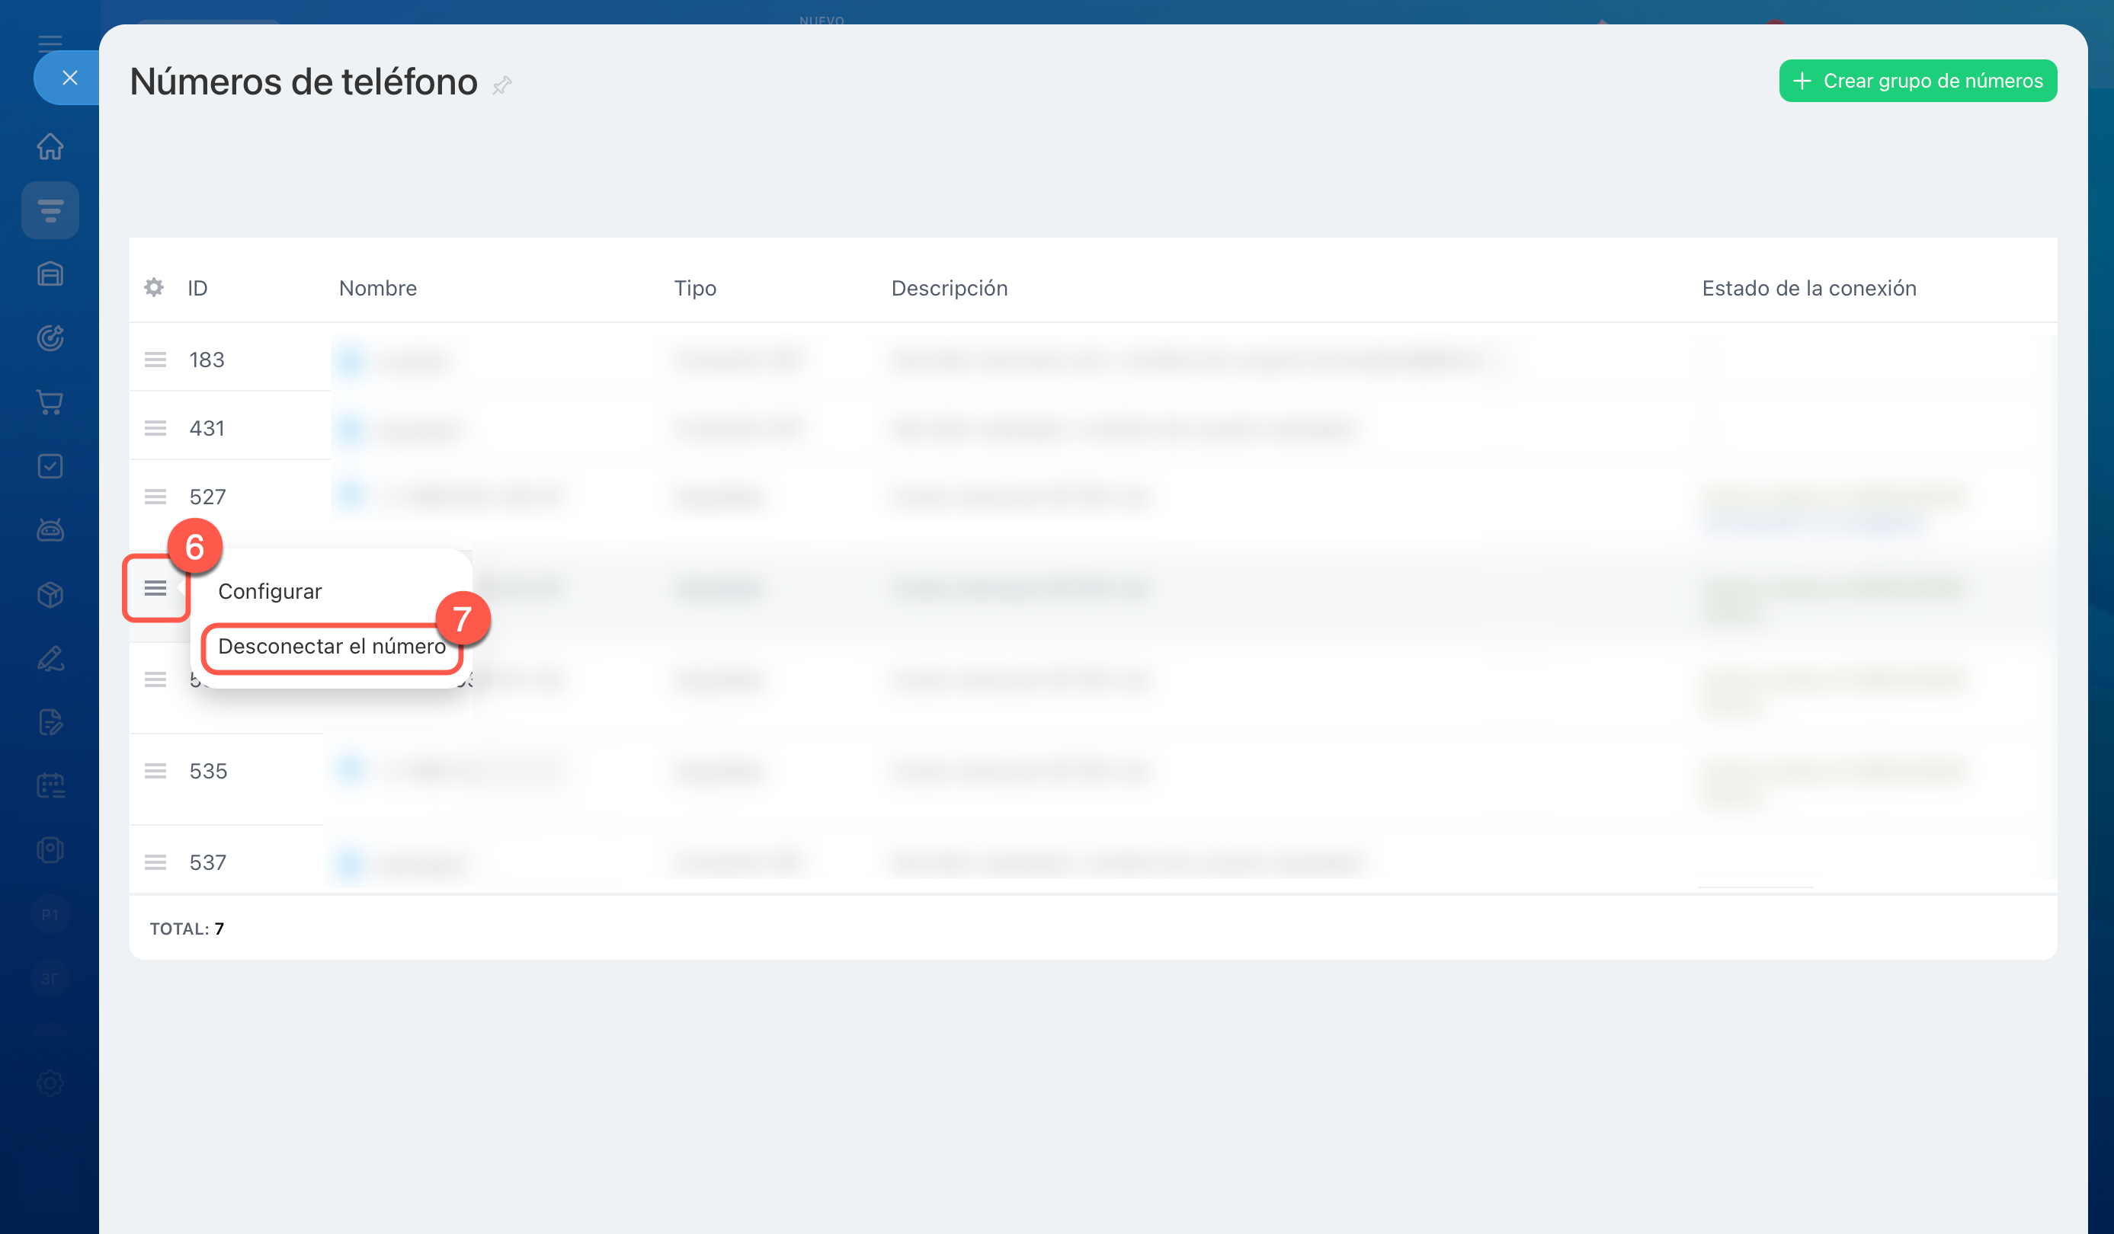Open row menu for ID 183
This screenshot has height=1234, width=2114.
point(155,360)
